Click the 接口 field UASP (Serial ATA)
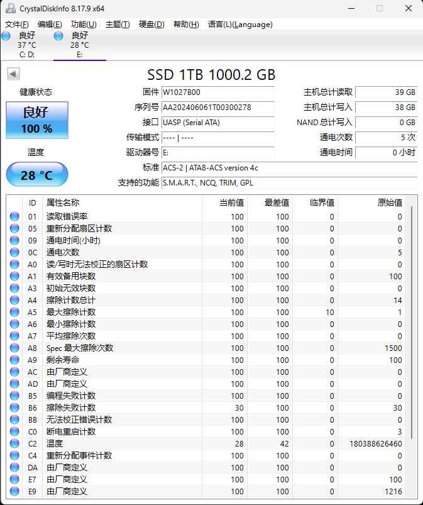The image size is (423, 505). (217, 123)
